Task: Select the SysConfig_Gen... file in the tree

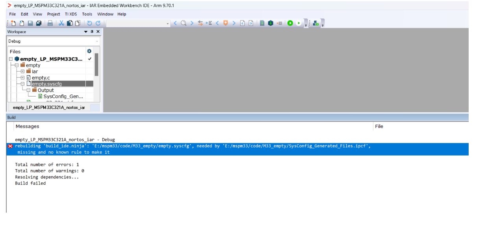Action: click(x=63, y=96)
